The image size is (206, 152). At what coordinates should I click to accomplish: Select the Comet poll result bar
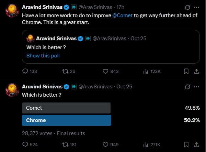pyautogui.click(x=66, y=108)
